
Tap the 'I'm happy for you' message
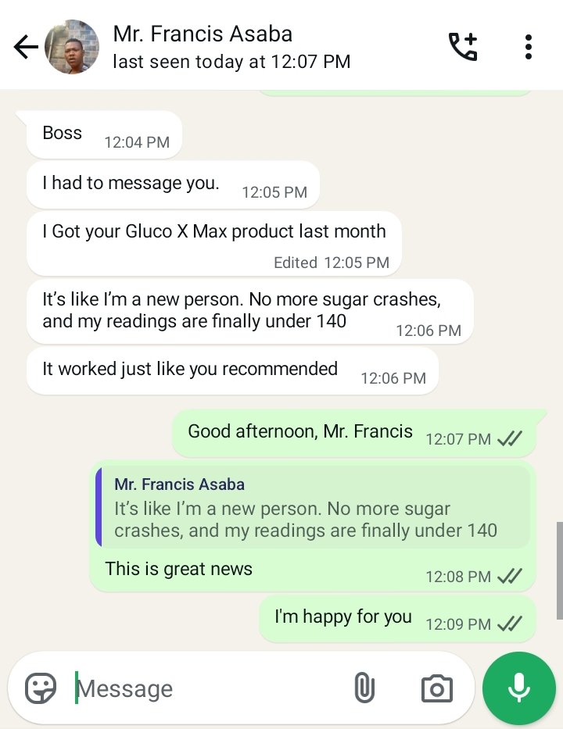click(342, 616)
